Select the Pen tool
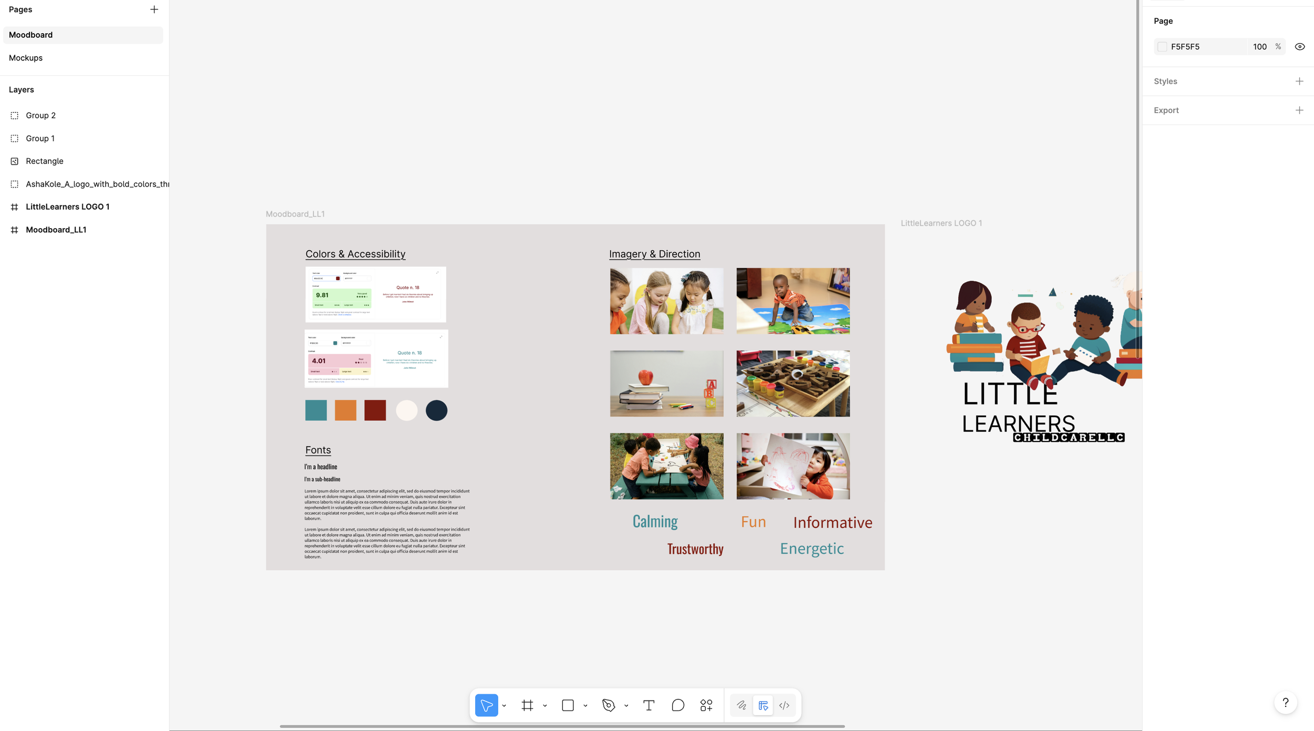 [x=608, y=705]
